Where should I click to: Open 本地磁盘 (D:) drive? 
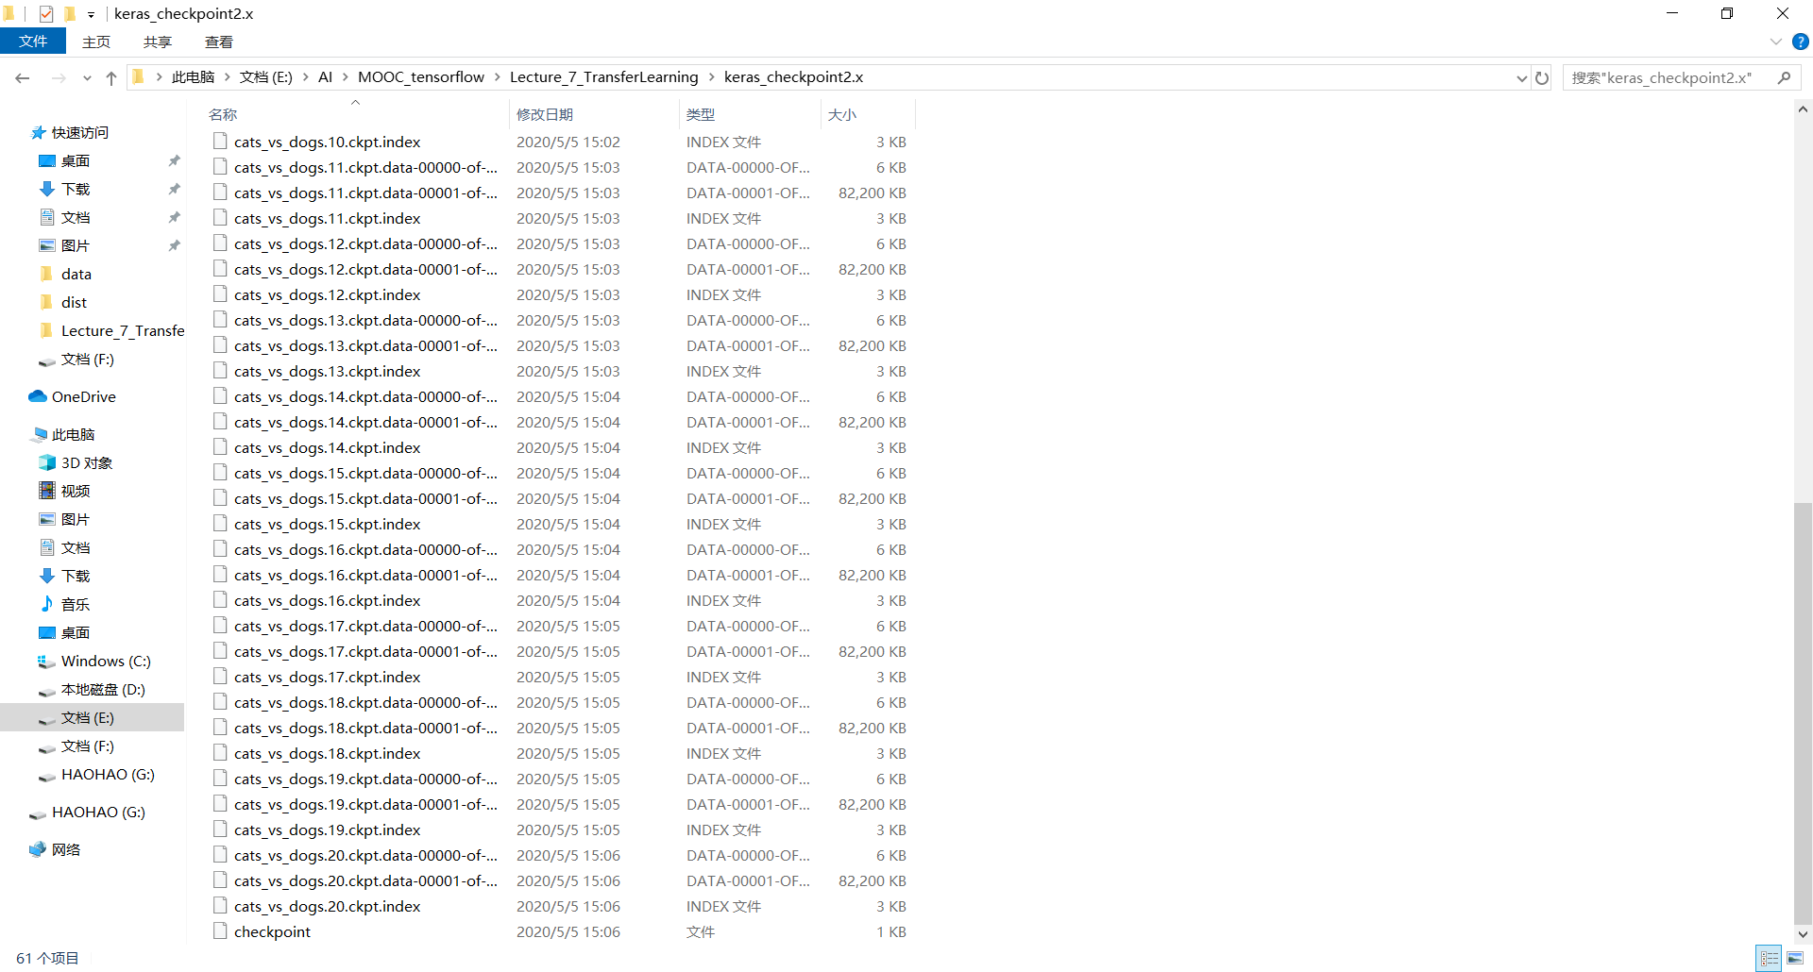[x=103, y=690]
